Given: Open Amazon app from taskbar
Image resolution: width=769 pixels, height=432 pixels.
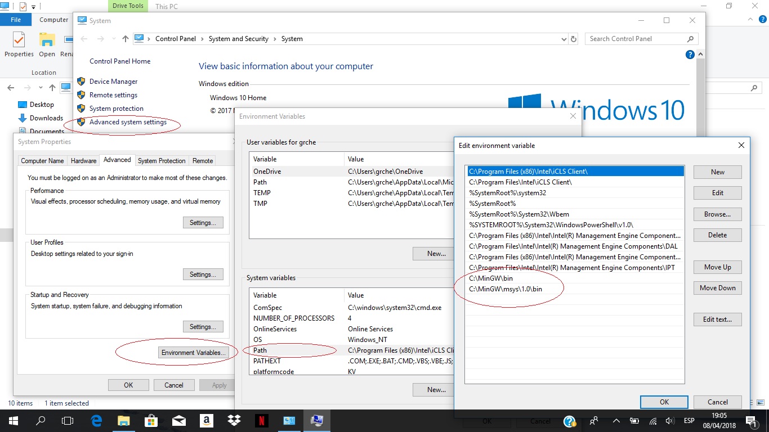Looking at the screenshot, I should [206, 421].
